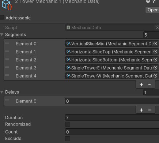The height and width of the screenshot is (143, 159).
Task: Open object picker for VerticalSliceMid element
Action: coord(155,44)
